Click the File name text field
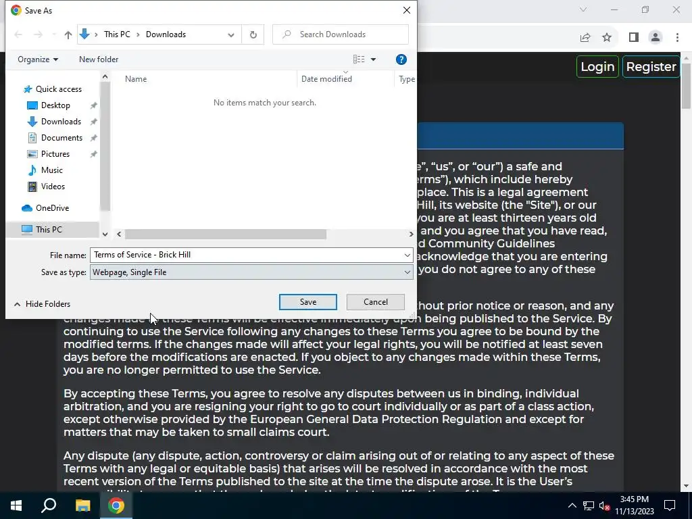 [246, 255]
